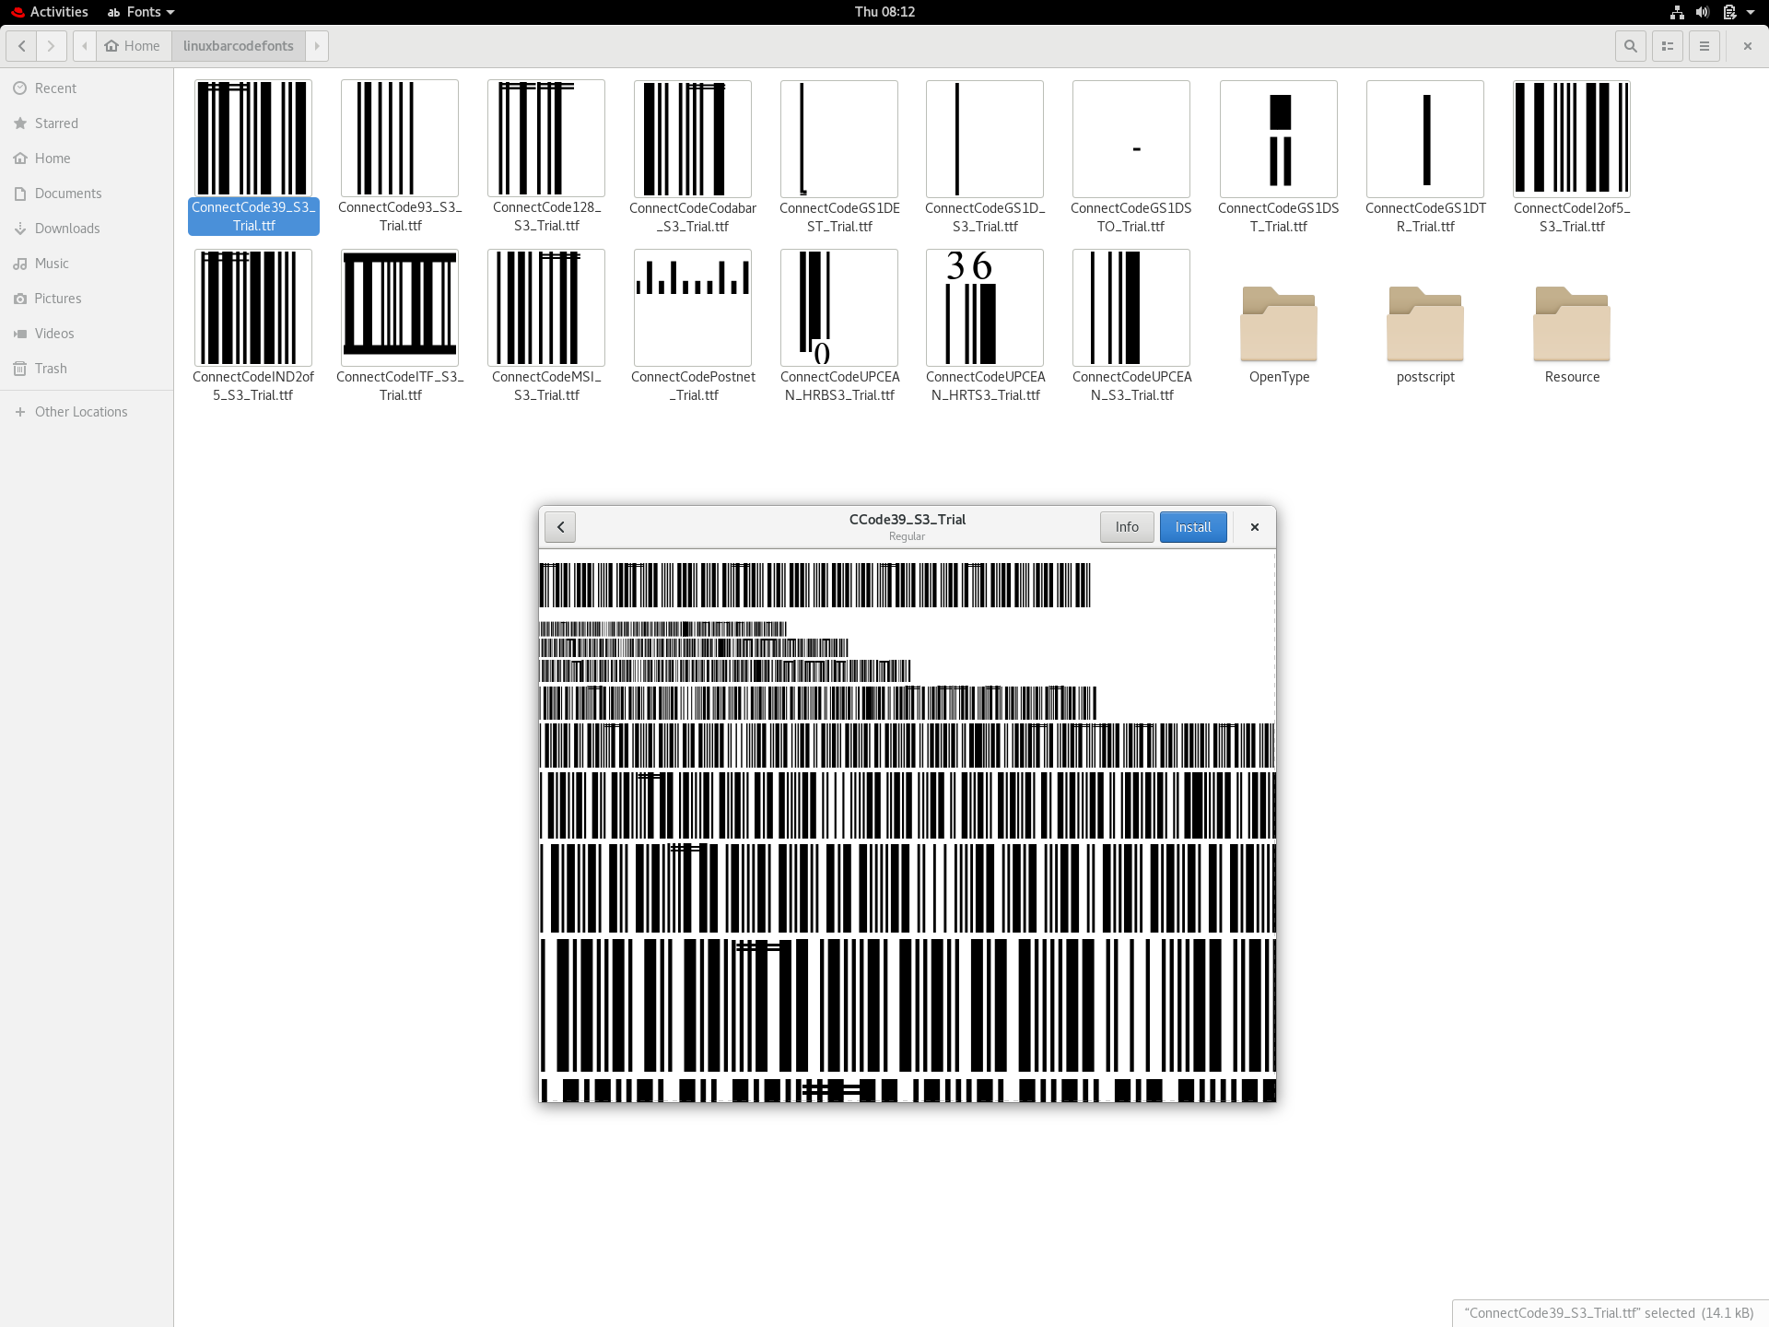The height and width of the screenshot is (1327, 1769).
Task: Click the Install button in font preview
Action: click(x=1192, y=527)
